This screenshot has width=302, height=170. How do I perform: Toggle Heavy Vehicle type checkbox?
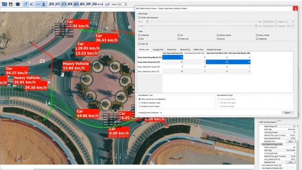(257, 35)
